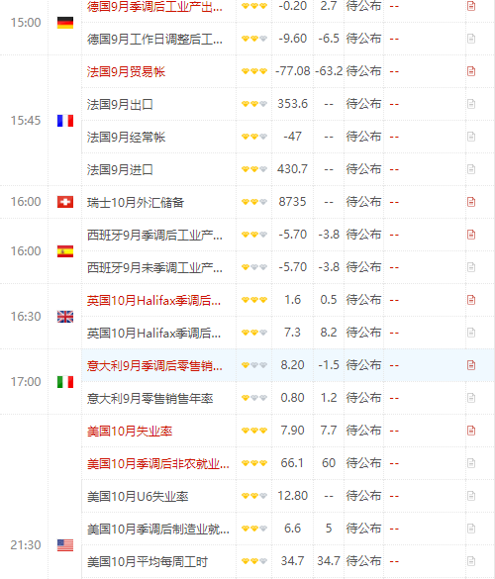Image resolution: width=495 pixels, height=579 pixels.
Task: Open details icon for 法国9月出口 row
Action: tap(471, 104)
